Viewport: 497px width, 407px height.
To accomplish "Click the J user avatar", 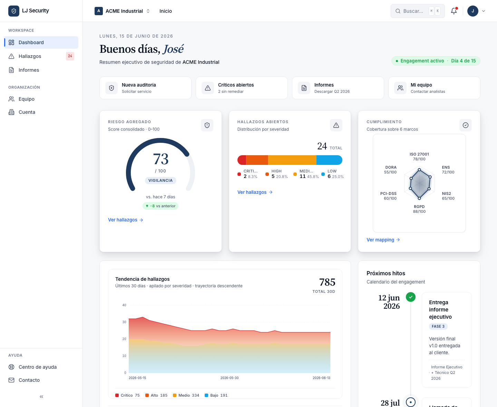I will tap(473, 11).
